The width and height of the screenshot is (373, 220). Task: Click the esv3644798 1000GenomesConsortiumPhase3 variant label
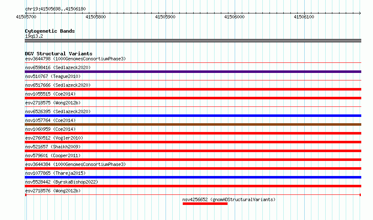point(75,59)
